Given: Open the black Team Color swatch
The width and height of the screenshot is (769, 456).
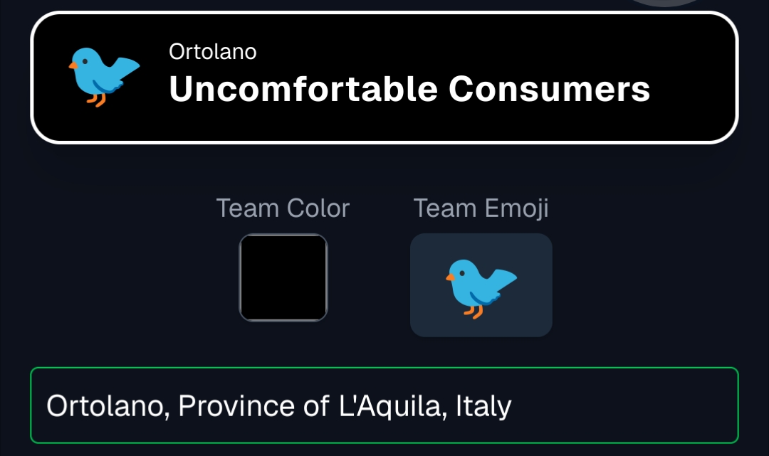Looking at the screenshot, I should pos(283,277).
